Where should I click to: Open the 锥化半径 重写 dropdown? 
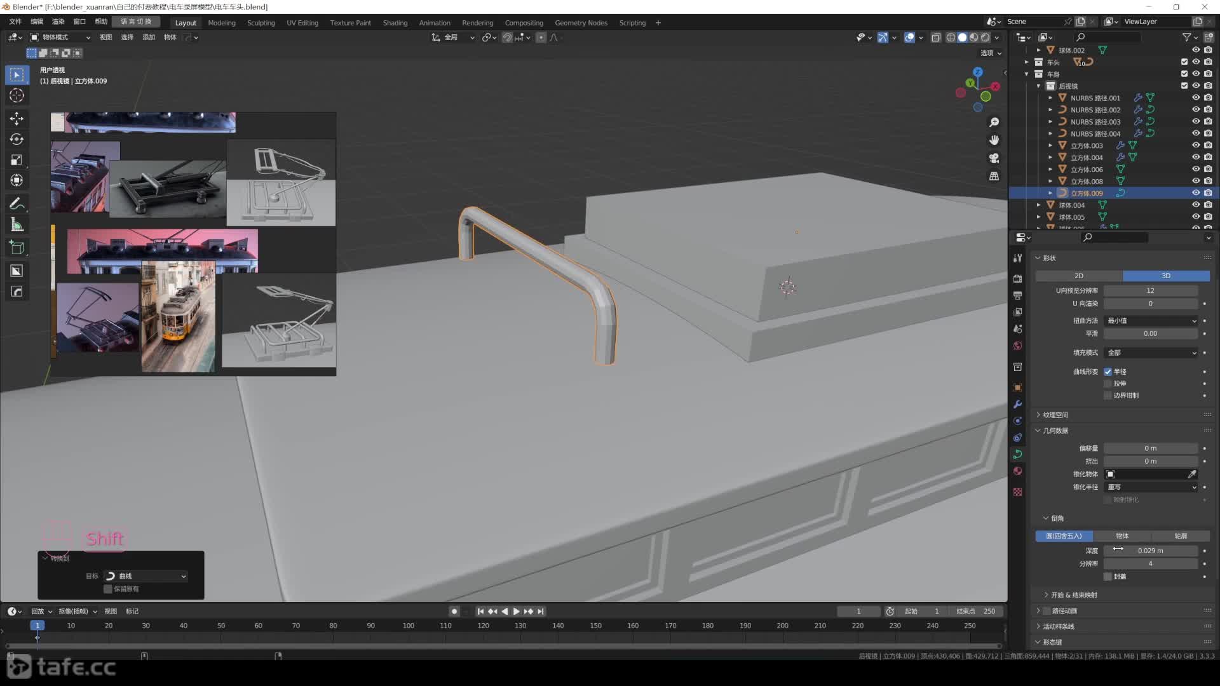coord(1151,487)
